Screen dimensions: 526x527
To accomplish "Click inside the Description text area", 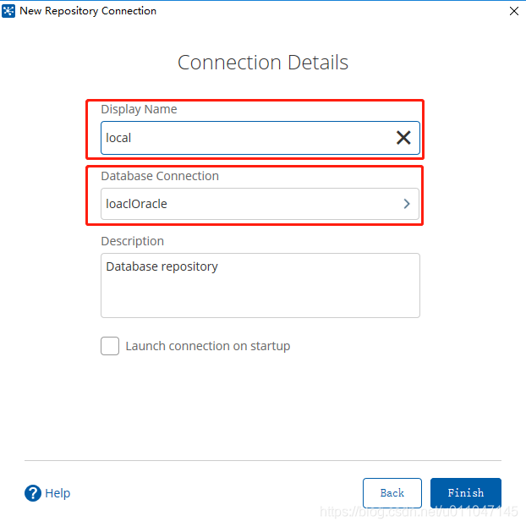I will pyautogui.click(x=260, y=285).
